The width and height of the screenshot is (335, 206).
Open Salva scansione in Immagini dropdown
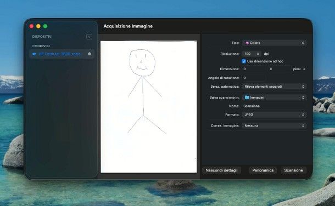point(275,98)
